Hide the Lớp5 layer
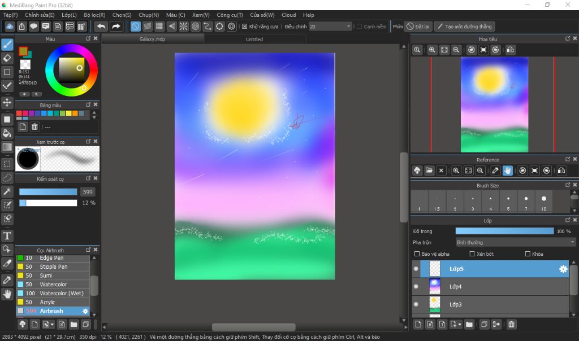The height and width of the screenshot is (341, 579). tap(416, 269)
